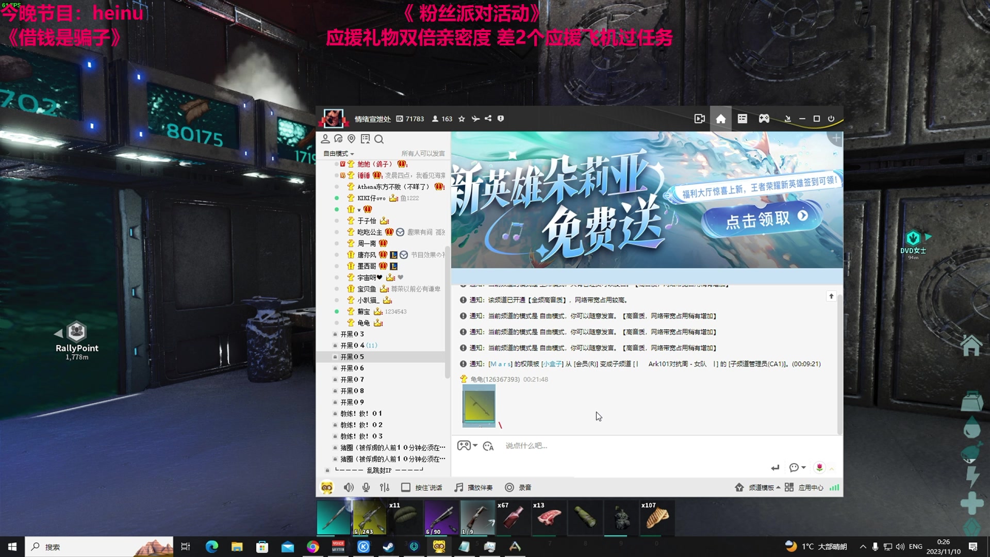
Task: Open search within the channel
Action: tap(379, 139)
